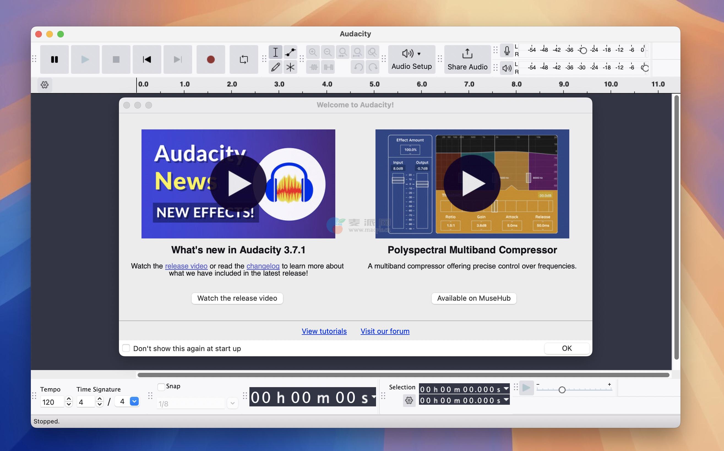Open selection start format dropdown arrow
This screenshot has height=451, width=724.
coord(506,389)
